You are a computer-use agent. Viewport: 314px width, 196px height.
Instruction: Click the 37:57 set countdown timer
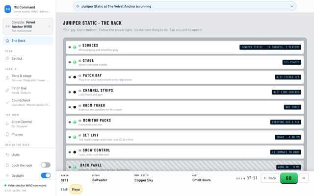[252, 178]
